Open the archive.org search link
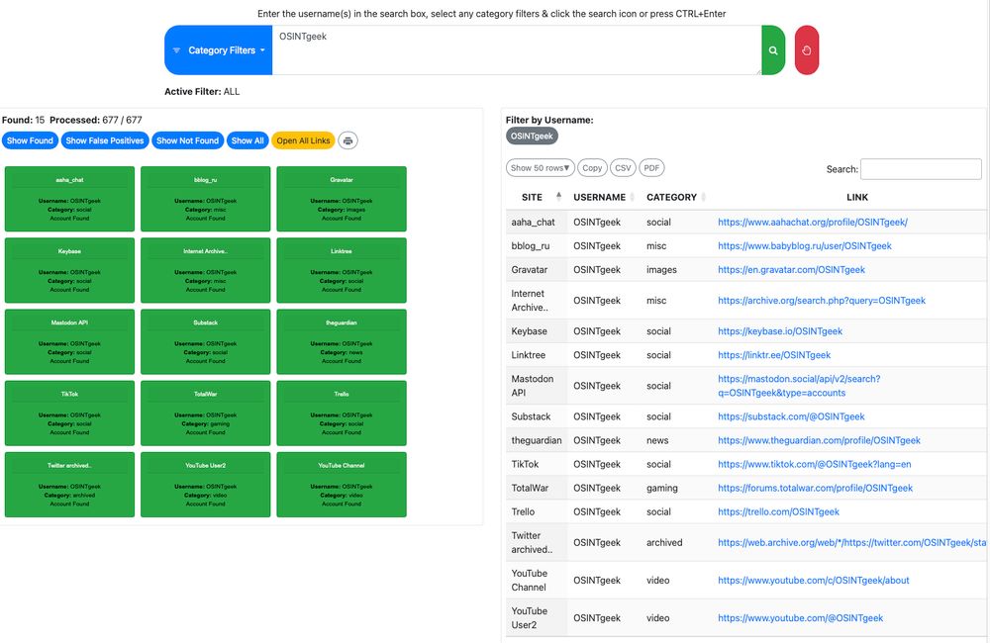990x643 pixels. (x=822, y=301)
